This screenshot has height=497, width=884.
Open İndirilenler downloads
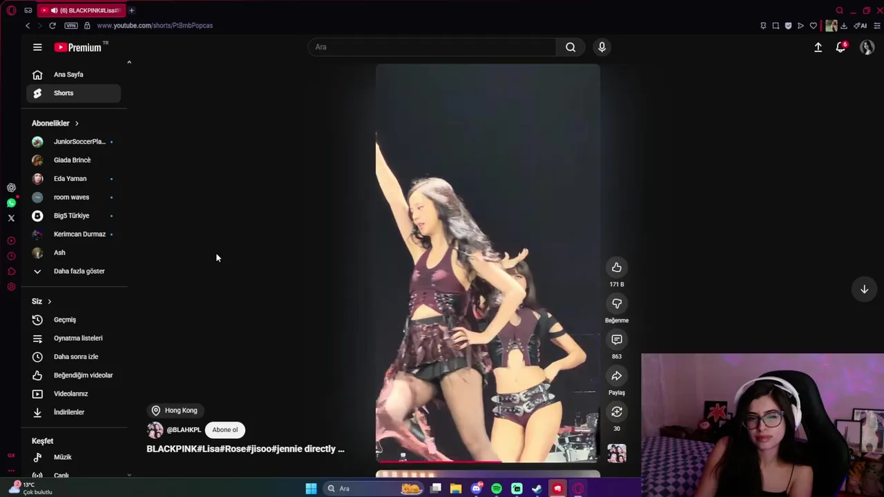pyautogui.click(x=73, y=412)
